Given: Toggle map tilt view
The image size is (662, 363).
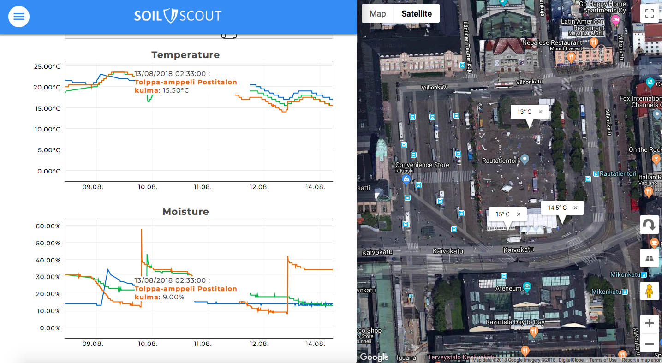Looking at the screenshot, I should point(649,258).
